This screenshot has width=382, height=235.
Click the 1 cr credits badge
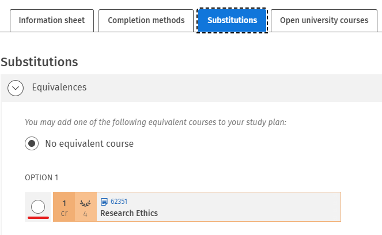coord(64,207)
